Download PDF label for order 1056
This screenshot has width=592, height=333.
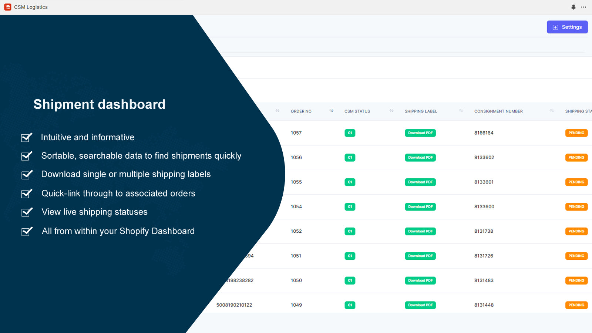pyautogui.click(x=420, y=158)
